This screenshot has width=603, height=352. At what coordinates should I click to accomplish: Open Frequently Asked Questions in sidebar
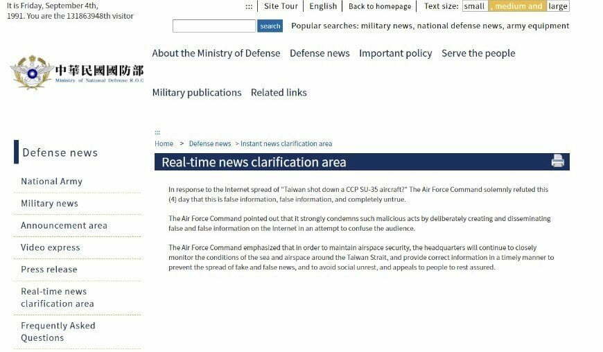(x=58, y=331)
